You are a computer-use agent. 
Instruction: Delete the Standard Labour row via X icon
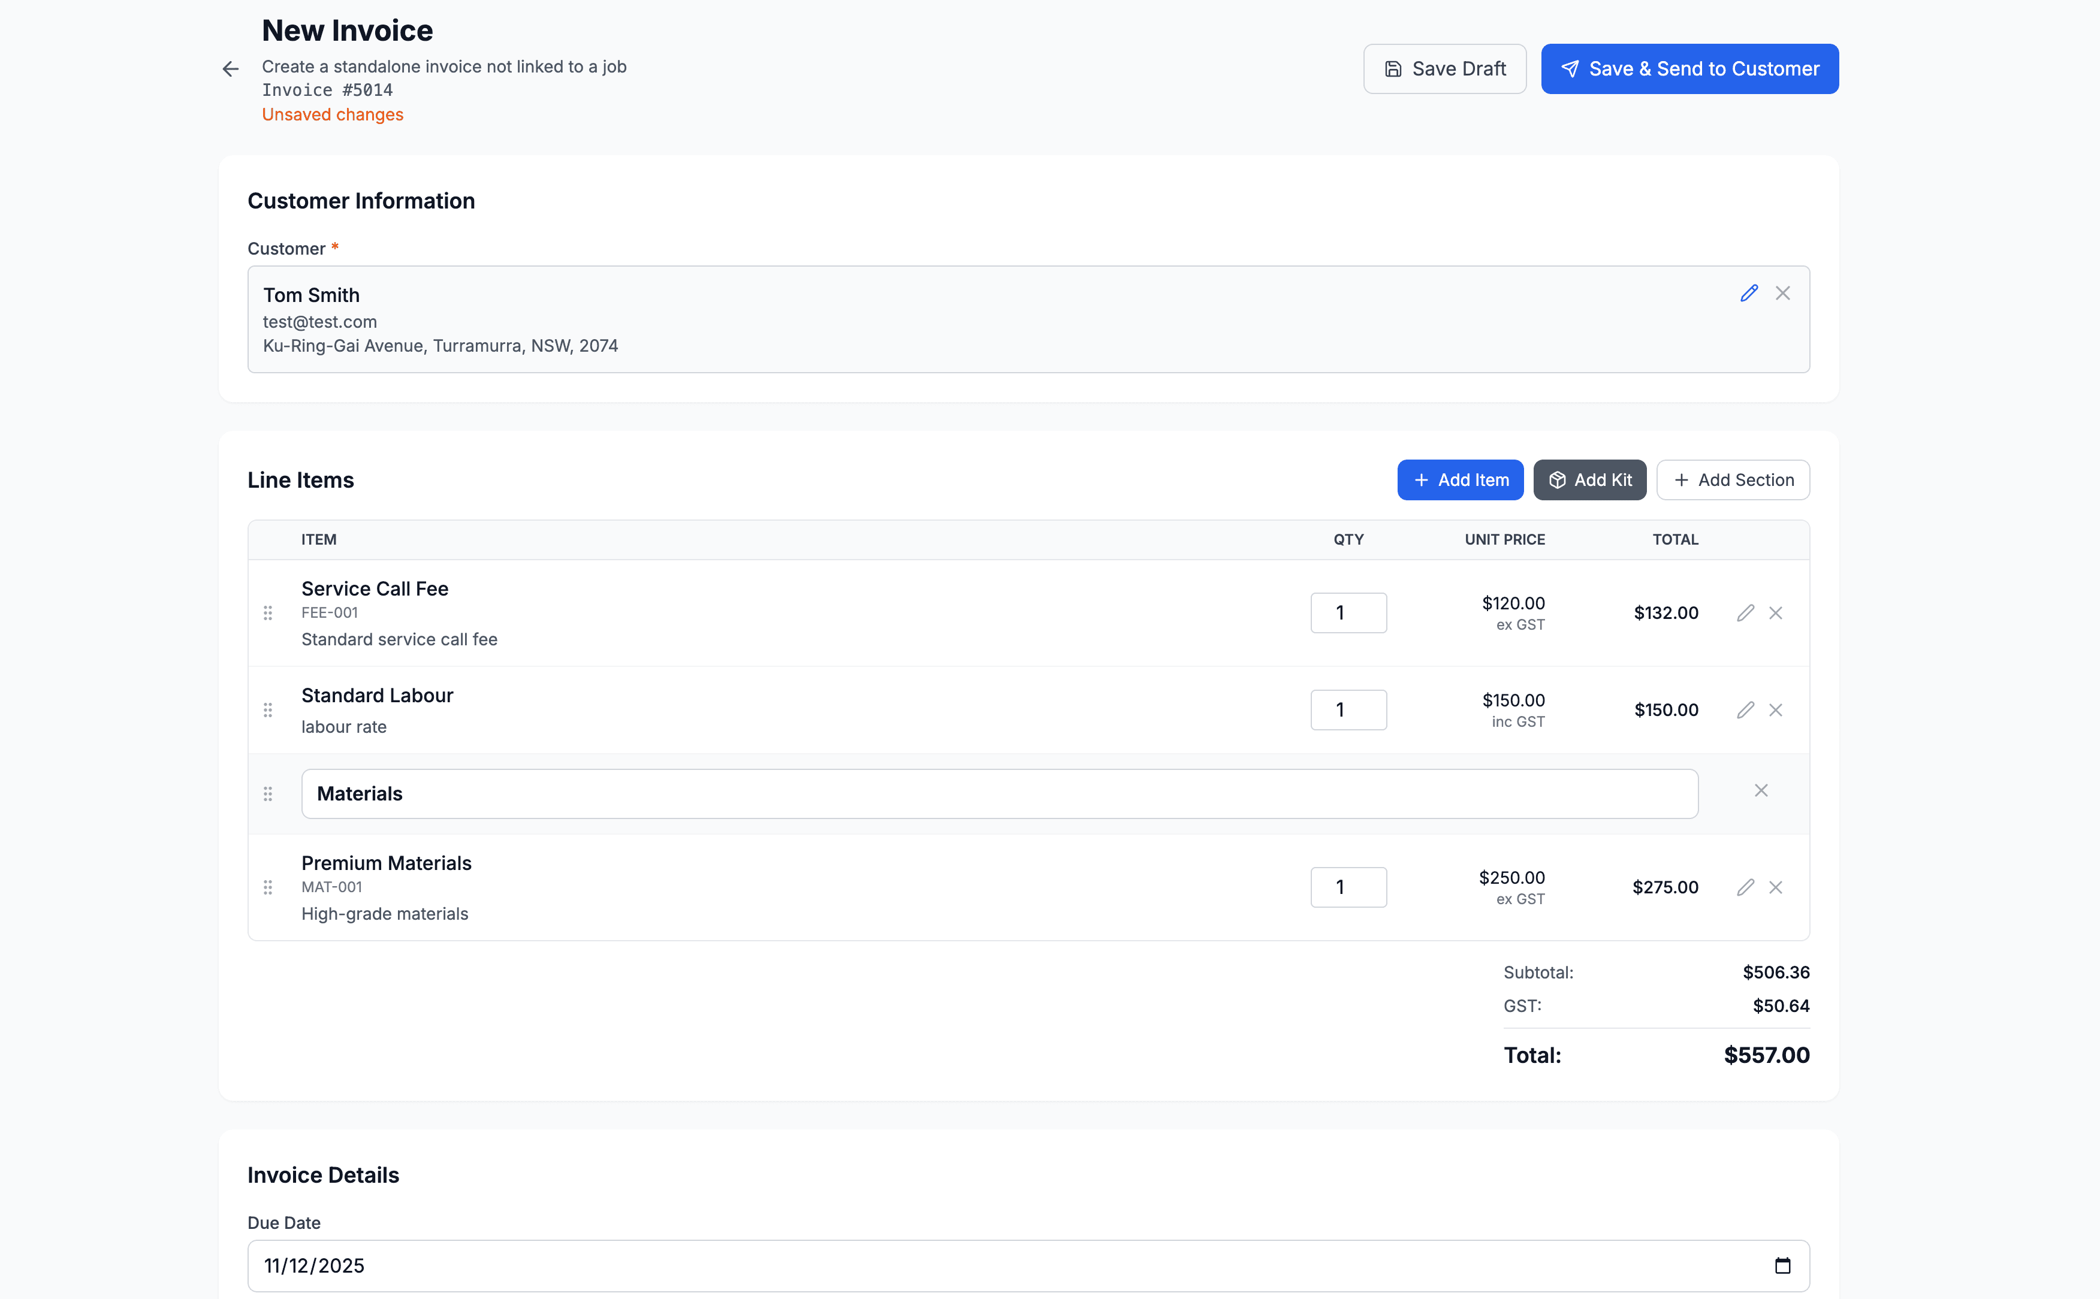tap(1777, 709)
